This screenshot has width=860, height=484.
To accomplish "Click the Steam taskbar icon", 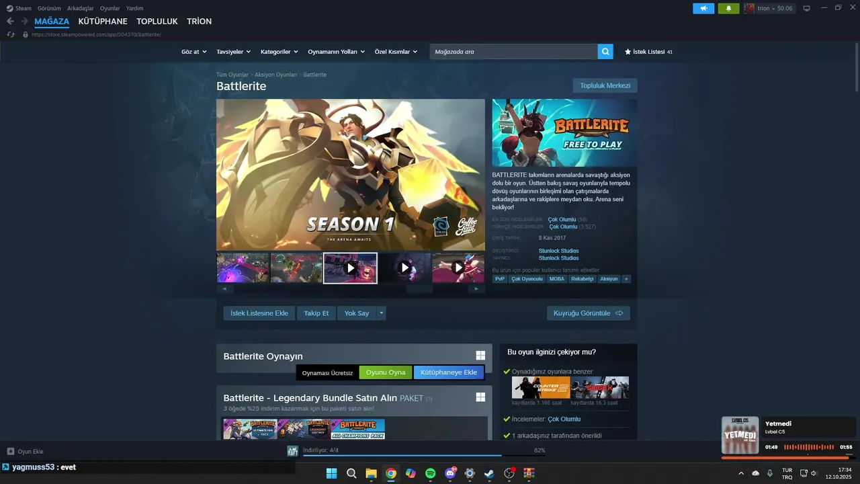I will (x=490, y=473).
